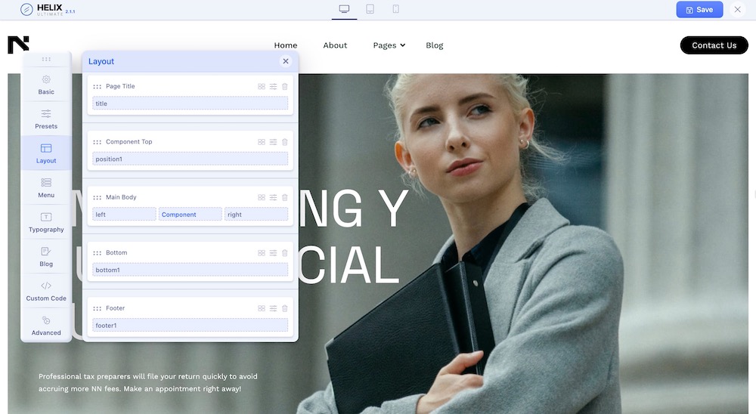Switch to mobile device preview
The height and width of the screenshot is (414, 756).
pyautogui.click(x=396, y=9)
